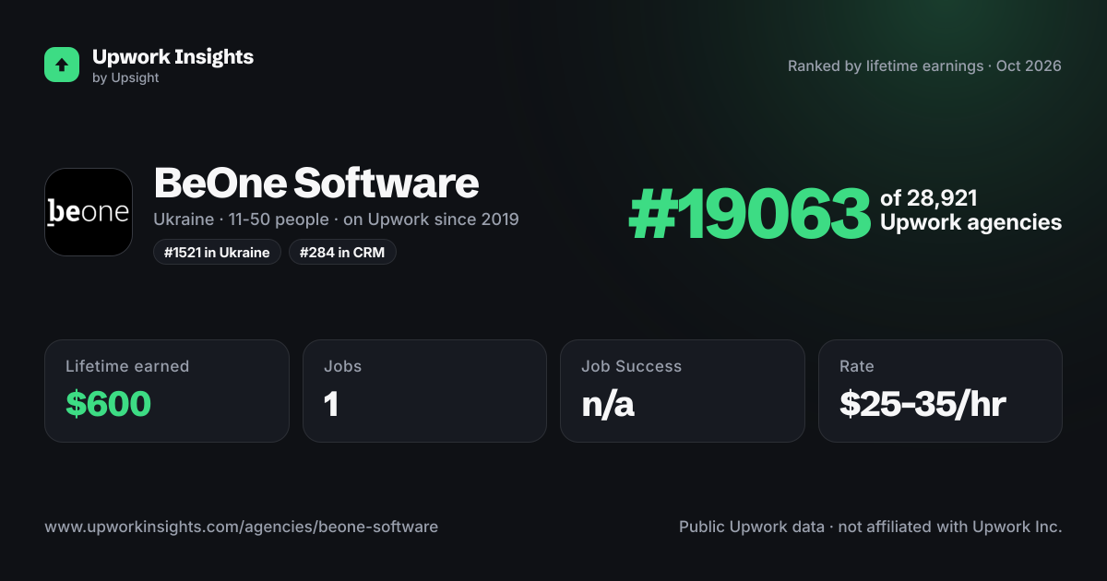Click the BeOne Software agency name
This screenshot has width=1107, height=581.
(x=316, y=183)
